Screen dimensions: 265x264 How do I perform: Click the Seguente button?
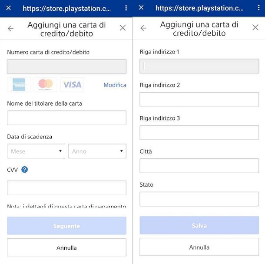point(67,226)
